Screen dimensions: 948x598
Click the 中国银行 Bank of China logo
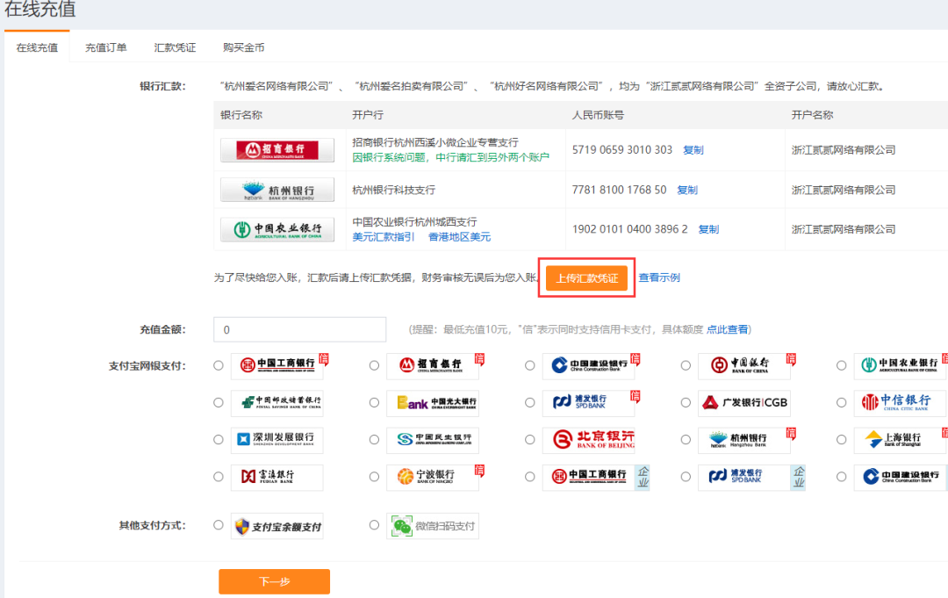(744, 365)
